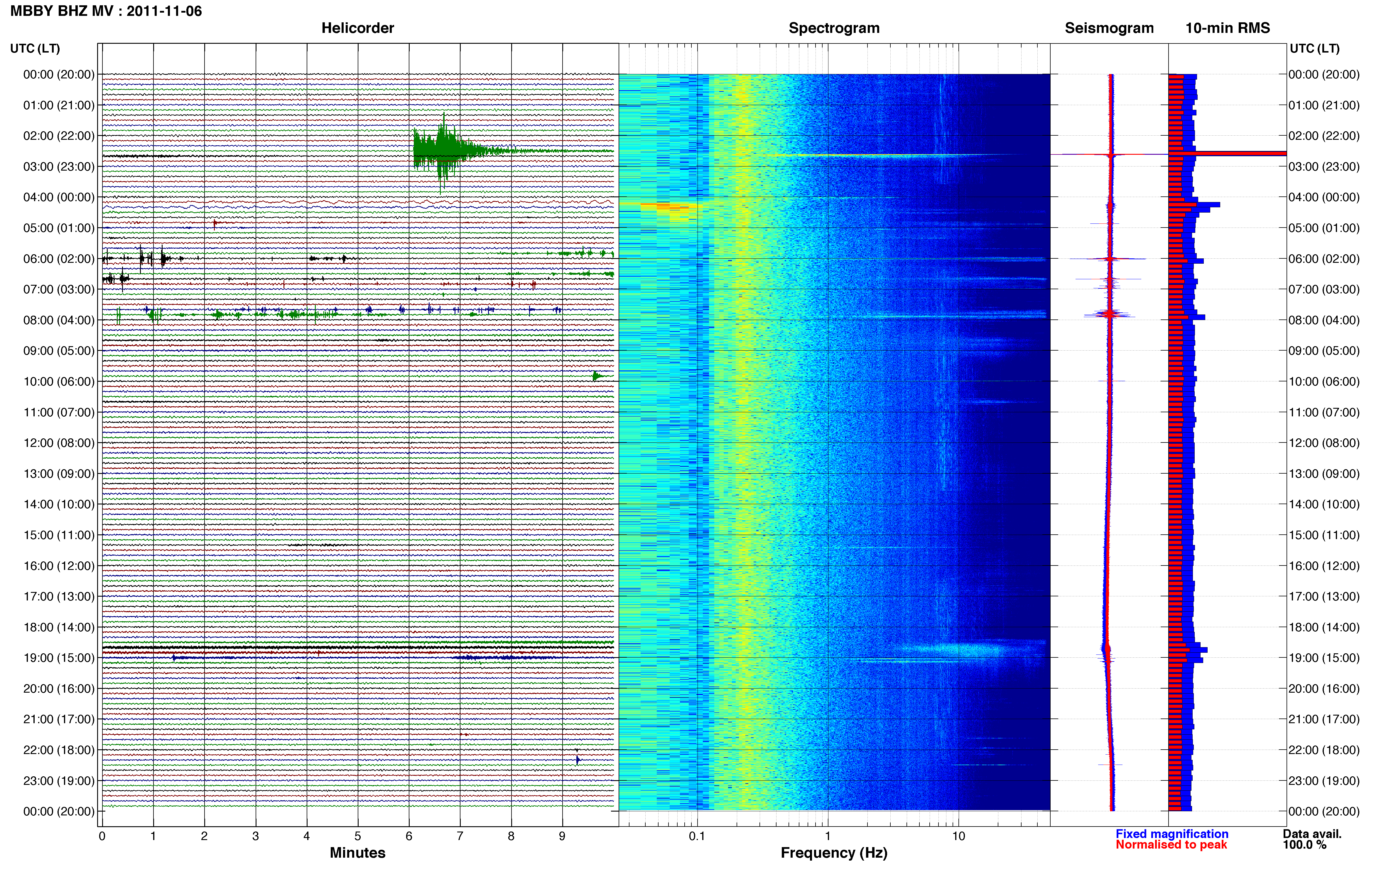Click left time label '04:00 (00:00)'
1391x870 pixels.
point(59,197)
